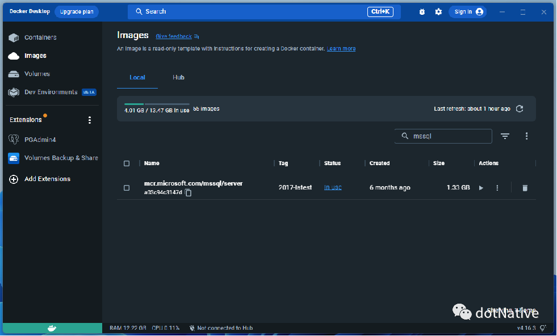This screenshot has width=557, height=336.
Task: Open Extensions options menu (three dots)
Action: (x=90, y=120)
